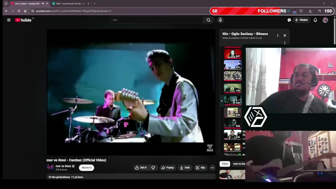Open more actions ellipsis under video
This screenshot has width=336, height=189.
tap(212, 168)
